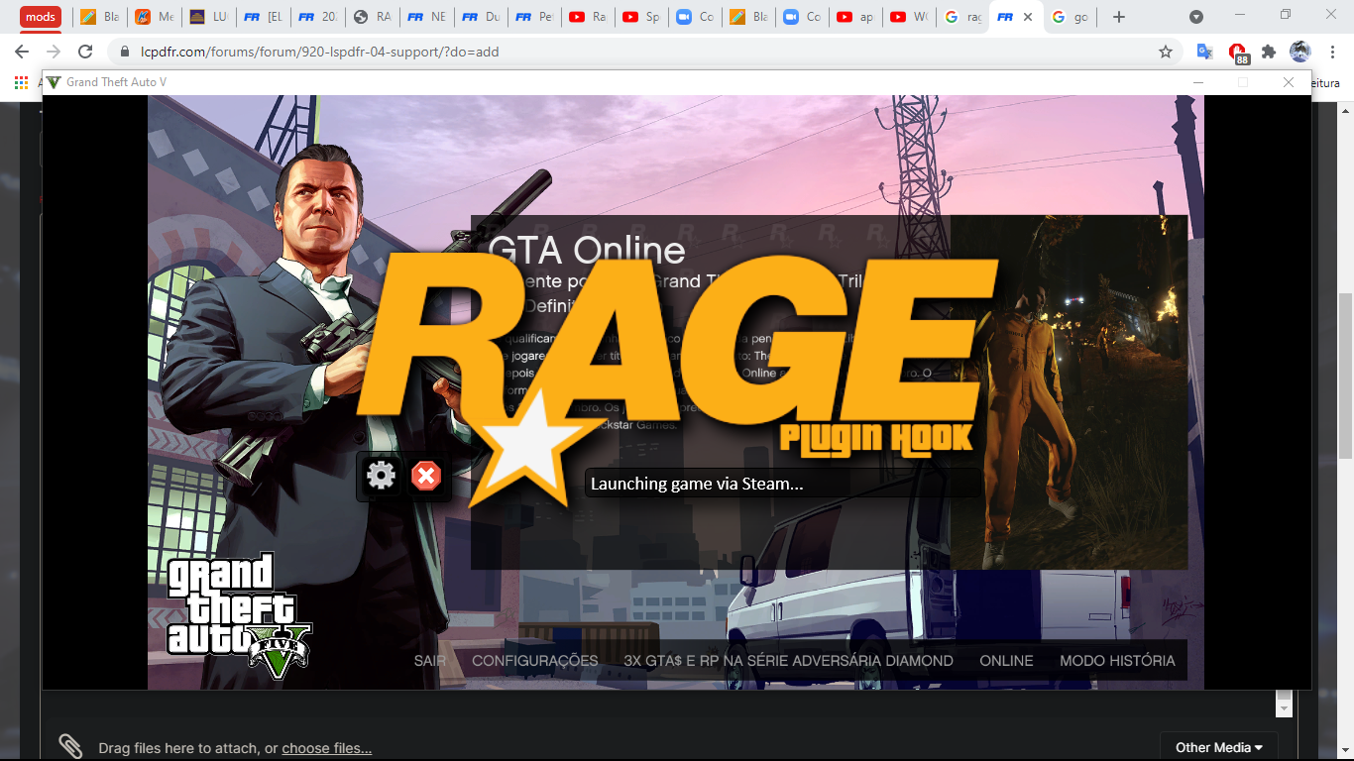This screenshot has height=761, width=1354.
Task: Open a new browser tab
Action: [1119, 17]
